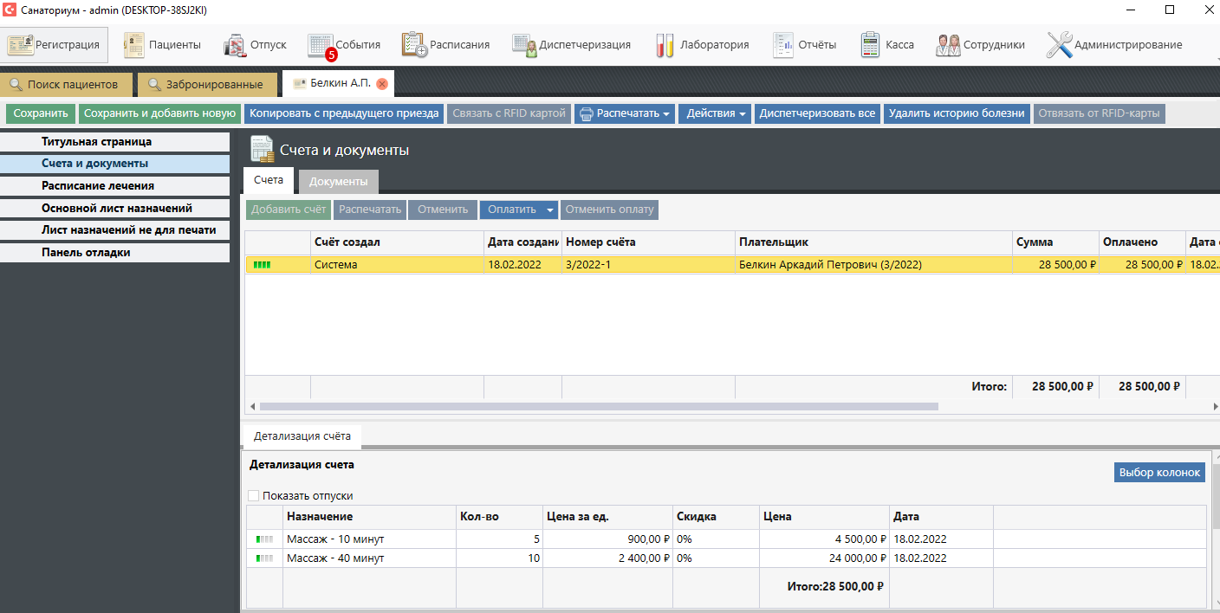The width and height of the screenshot is (1220, 613).
Task: Switch to the Документы tab
Action: pyautogui.click(x=338, y=181)
